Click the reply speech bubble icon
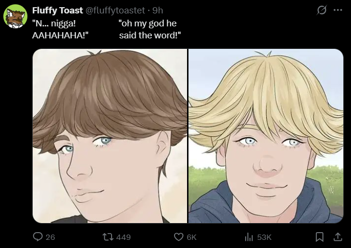This screenshot has width=351, height=248. click(38, 237)
